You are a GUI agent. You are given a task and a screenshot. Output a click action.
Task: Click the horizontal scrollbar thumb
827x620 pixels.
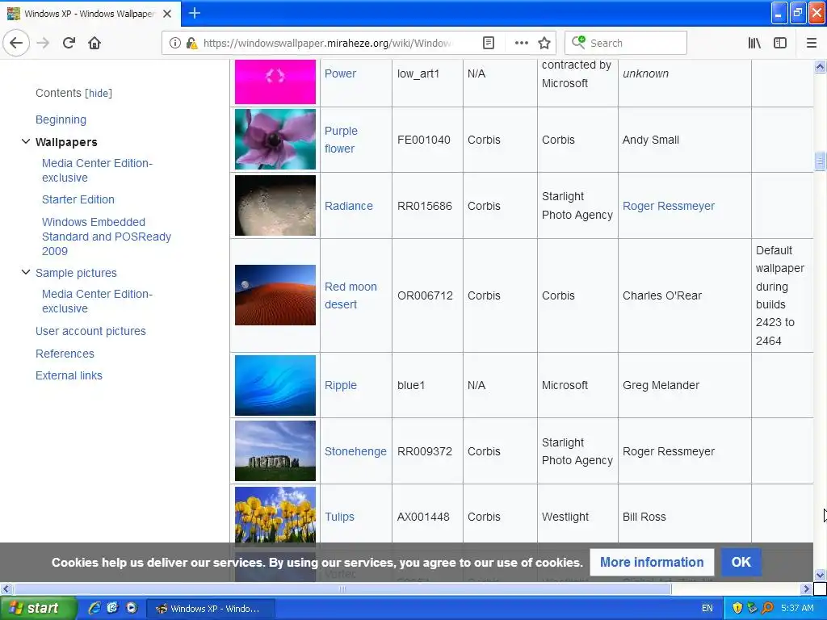tap(342, 589)
